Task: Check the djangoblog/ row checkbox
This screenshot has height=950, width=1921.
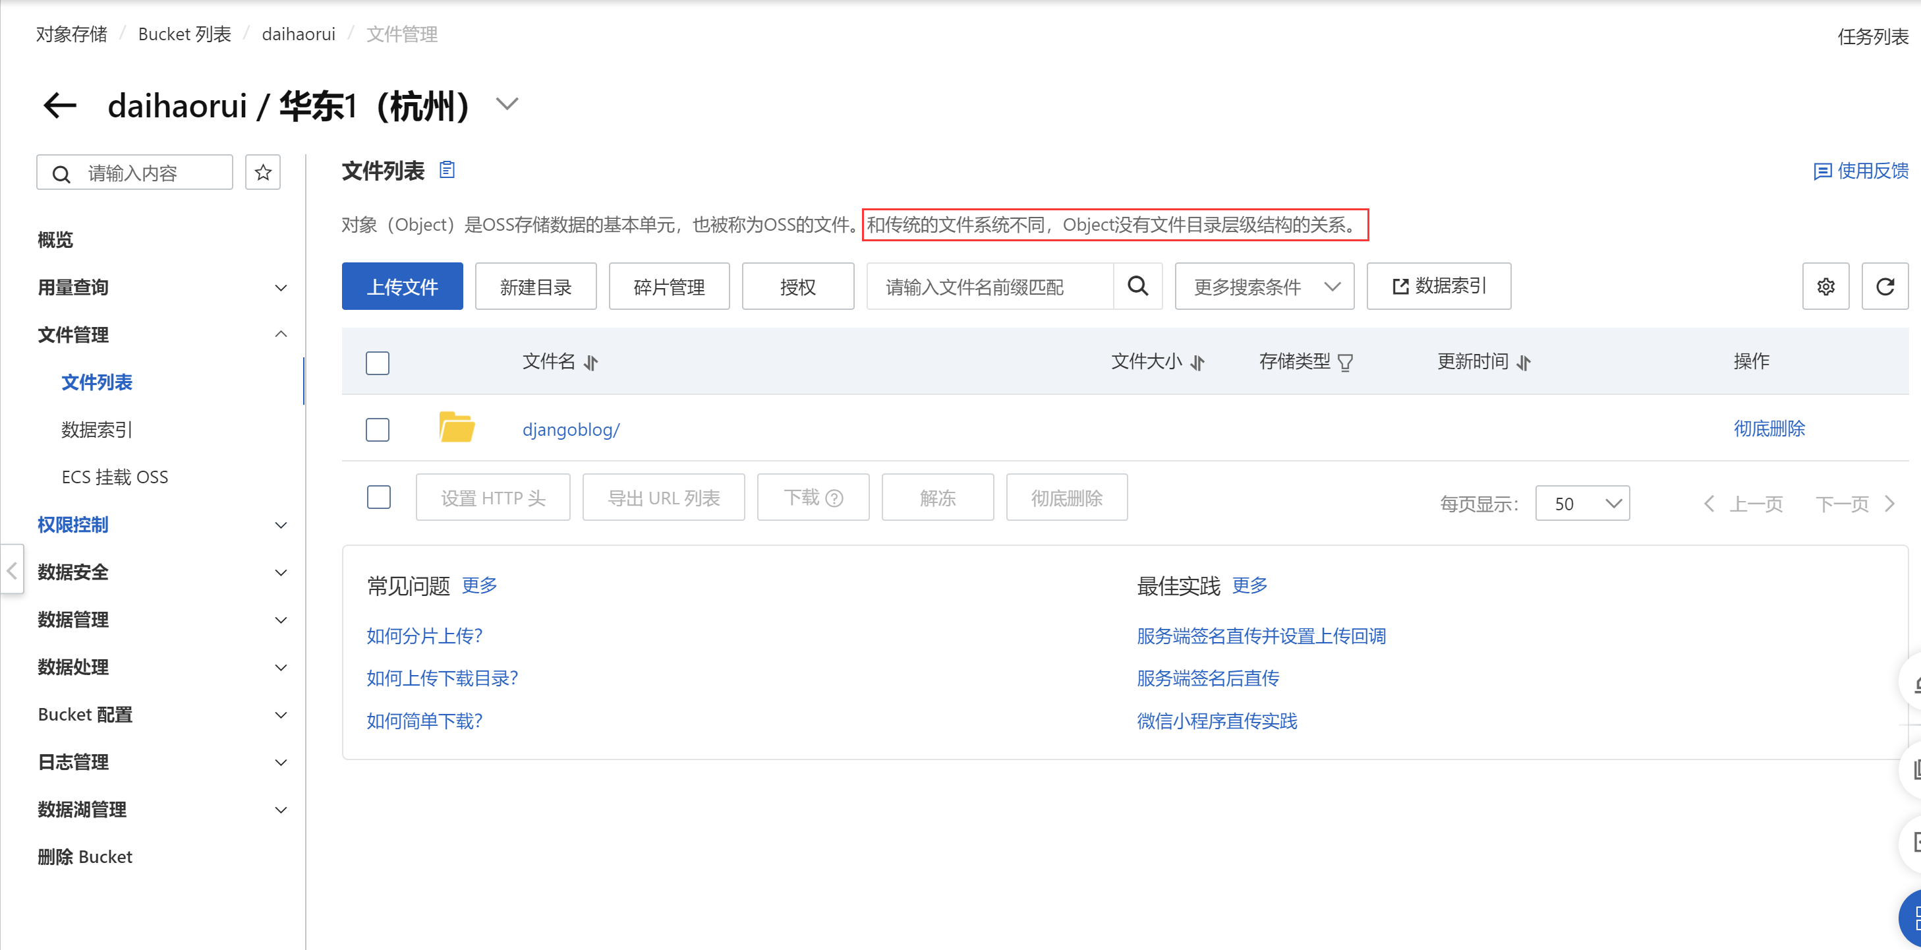Action: (x=378, y=429)
